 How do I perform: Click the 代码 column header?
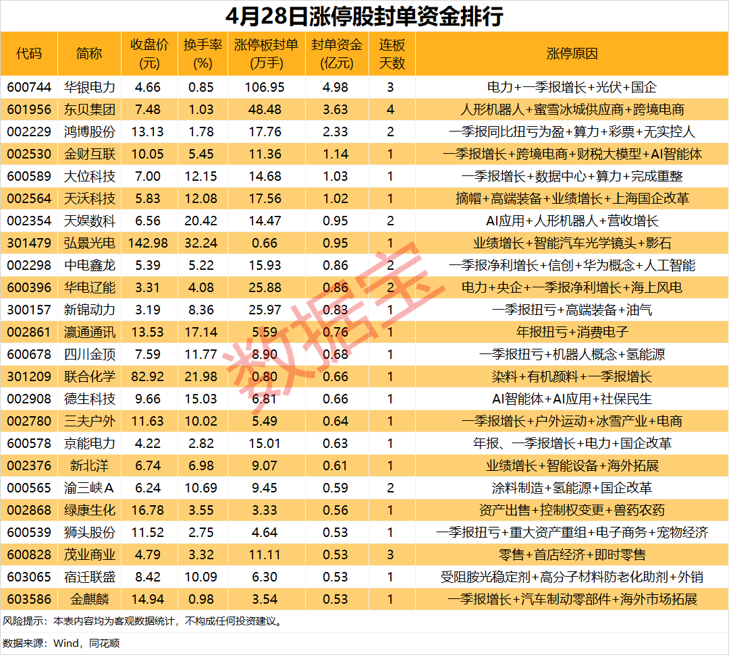pyautogui.click(x=29, y=53)
